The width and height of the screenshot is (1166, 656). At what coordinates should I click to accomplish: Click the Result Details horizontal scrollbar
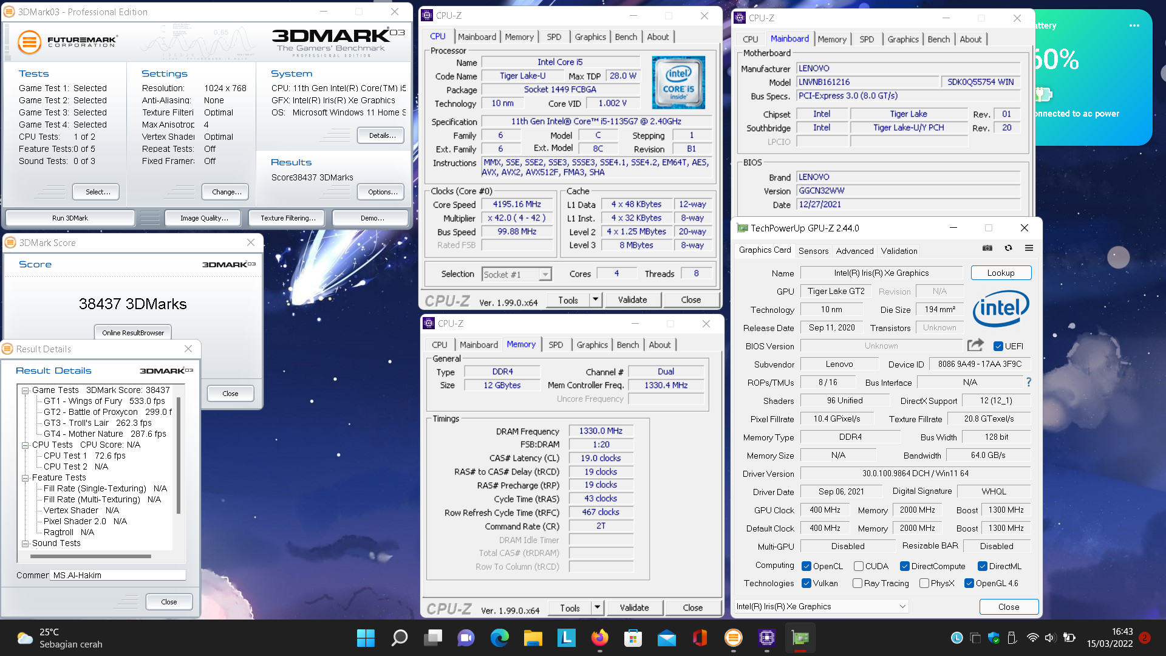point(90,556)
